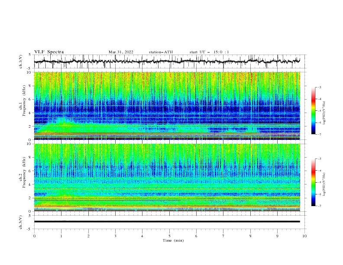Click time axis tick label "7"

pos(223,236)
